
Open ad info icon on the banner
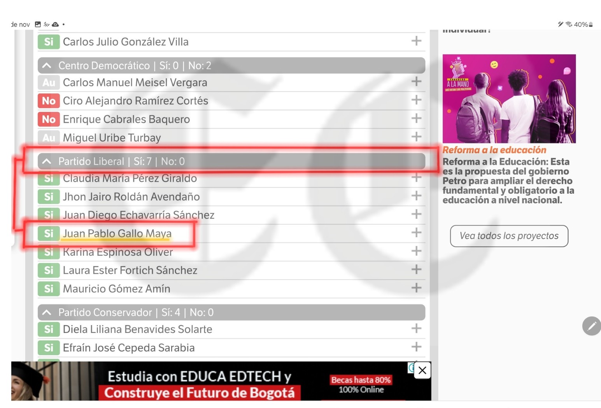[411, 367]
